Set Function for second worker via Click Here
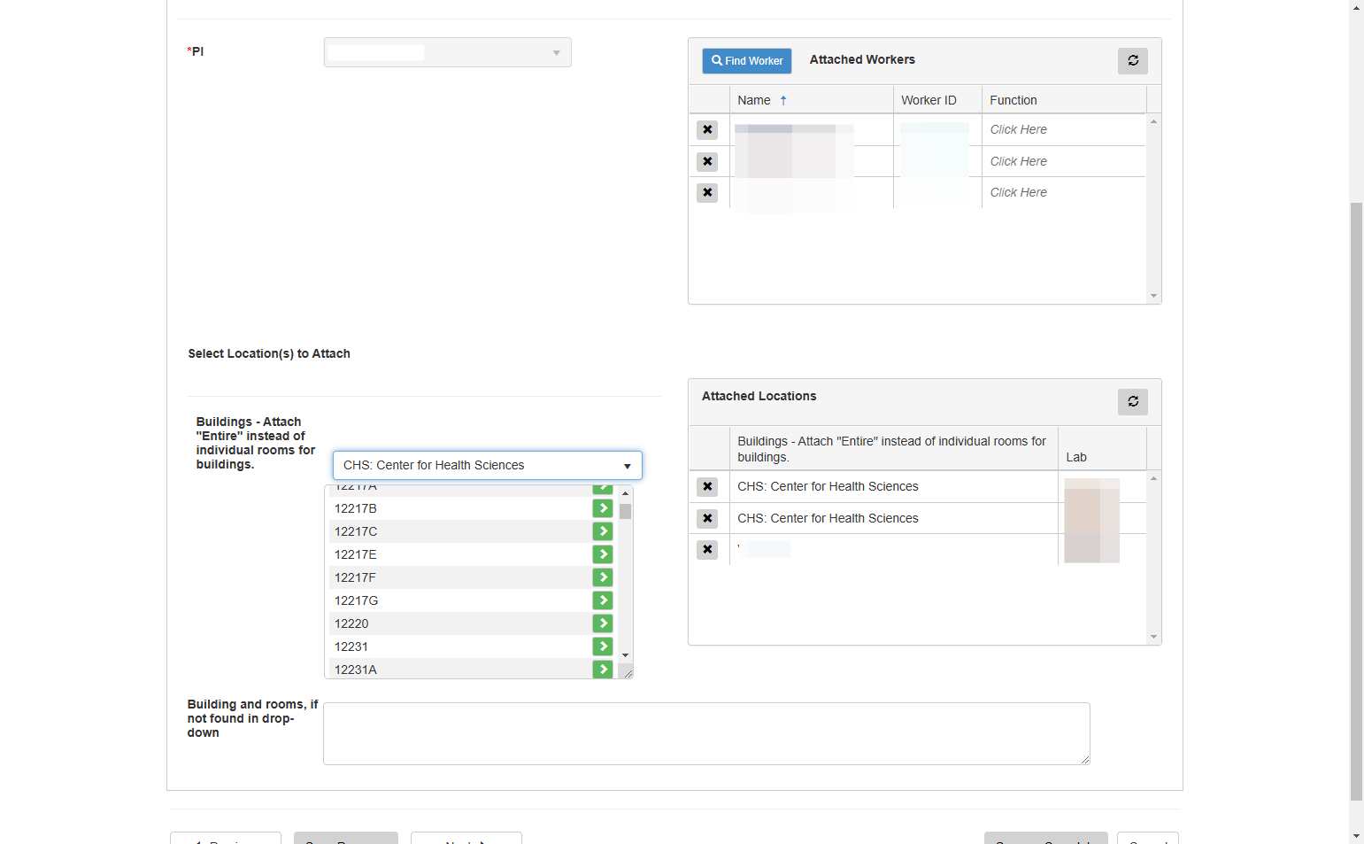 tap(1018, 162)
